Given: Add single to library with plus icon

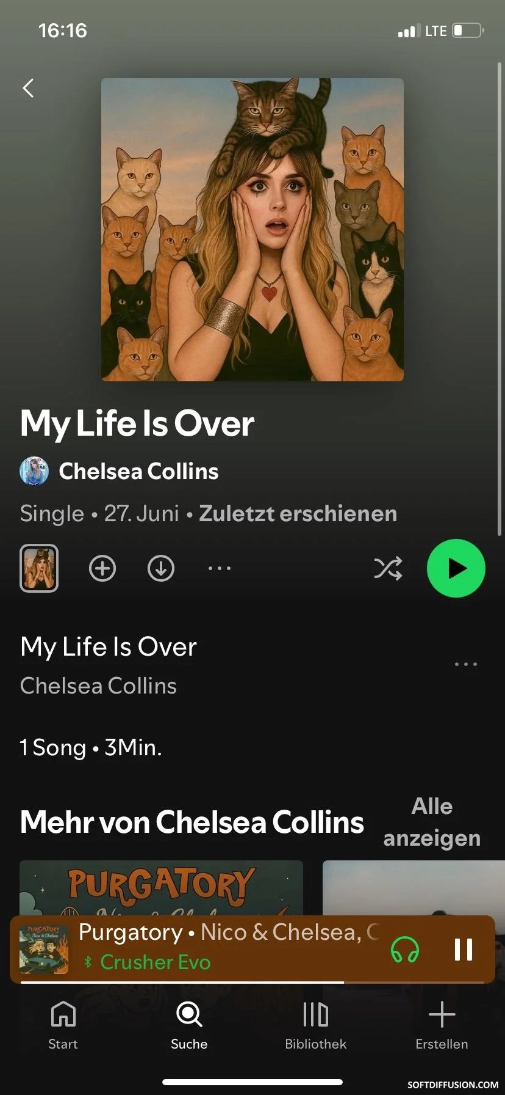Looking at the screenshot, I should 102,568.
